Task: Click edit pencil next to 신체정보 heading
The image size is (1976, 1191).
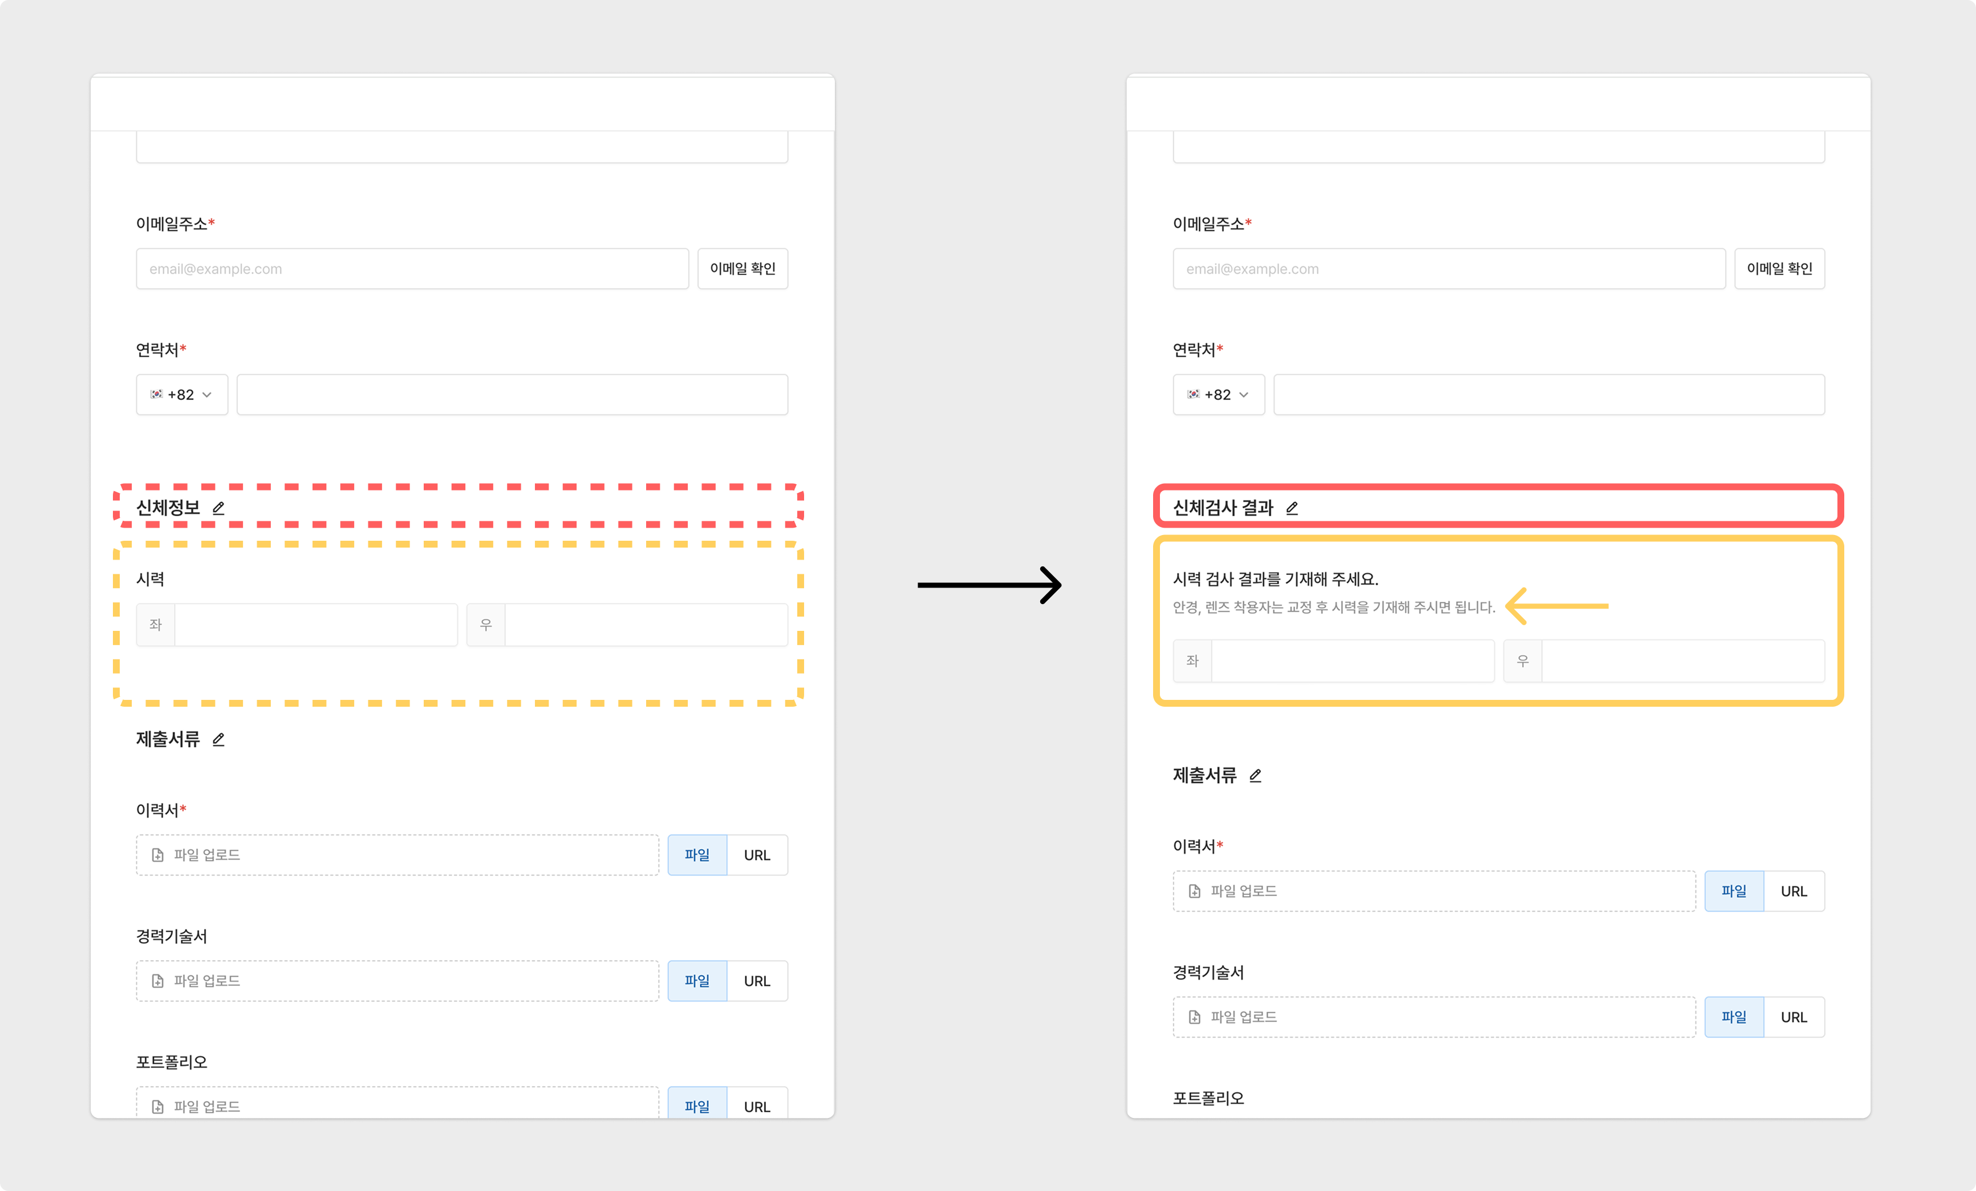Action: click(x=218, y=508)
